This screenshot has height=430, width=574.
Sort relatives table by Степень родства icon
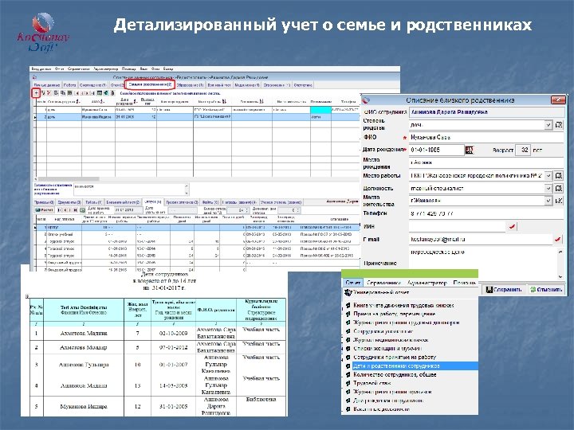click(78, 102)
